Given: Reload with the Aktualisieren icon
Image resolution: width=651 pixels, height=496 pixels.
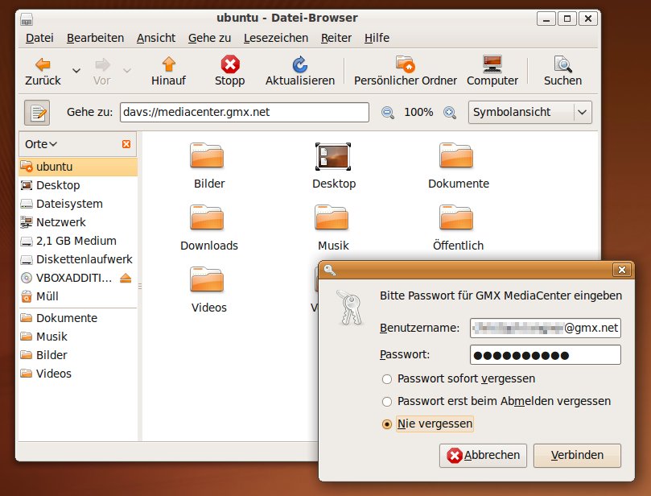Looking at the screenshot, I should click(x=299, y=64).
